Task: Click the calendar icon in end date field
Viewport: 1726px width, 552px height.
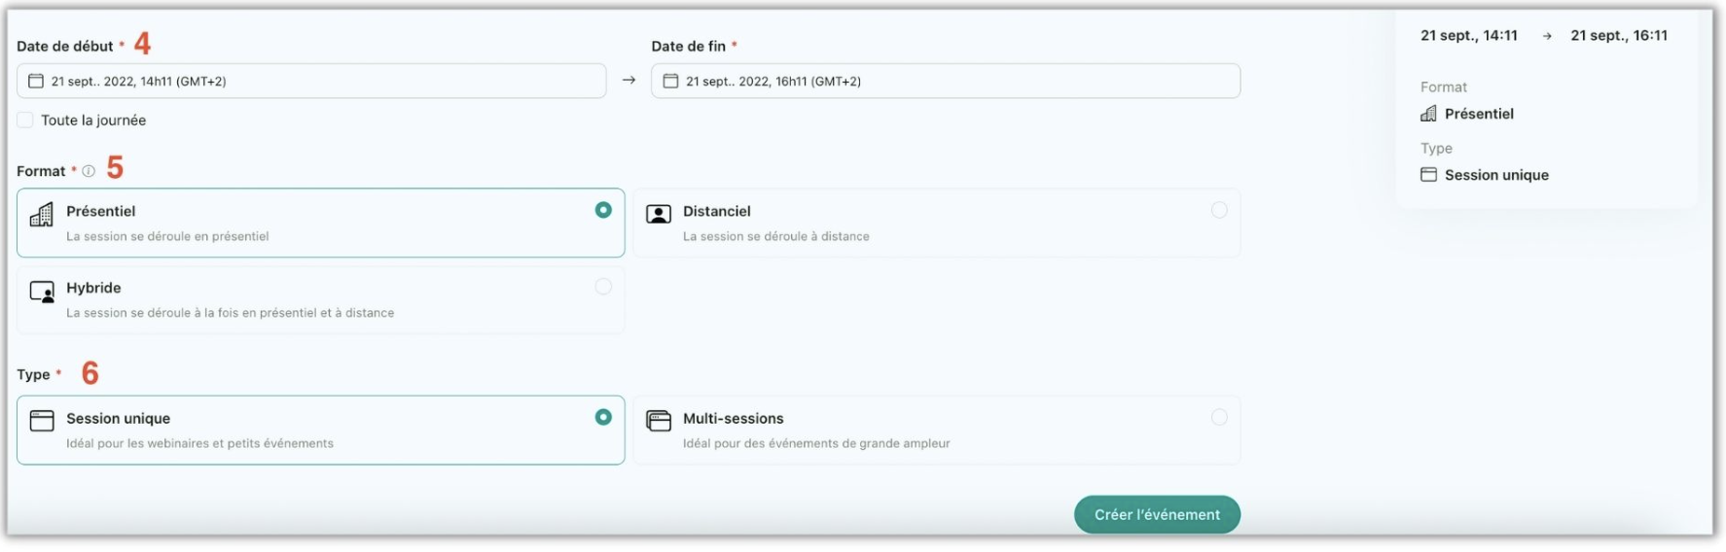Action: 670,81
